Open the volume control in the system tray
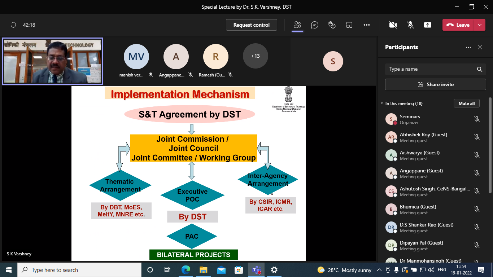 431,270
